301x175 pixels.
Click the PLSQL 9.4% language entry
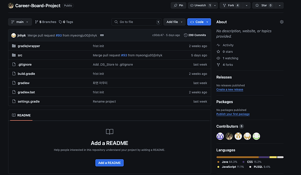point(260,167)
